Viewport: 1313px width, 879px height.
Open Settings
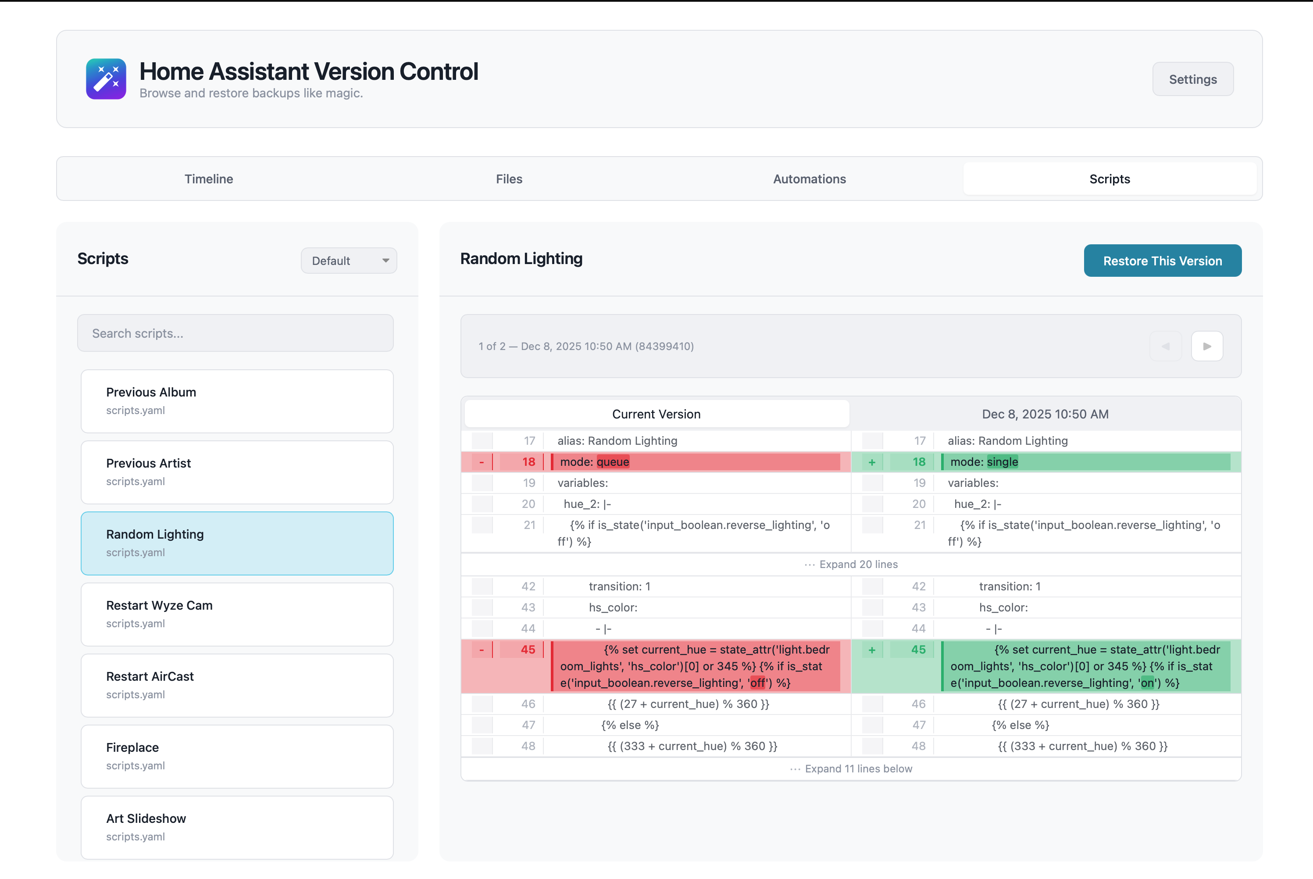(1192, 79)
